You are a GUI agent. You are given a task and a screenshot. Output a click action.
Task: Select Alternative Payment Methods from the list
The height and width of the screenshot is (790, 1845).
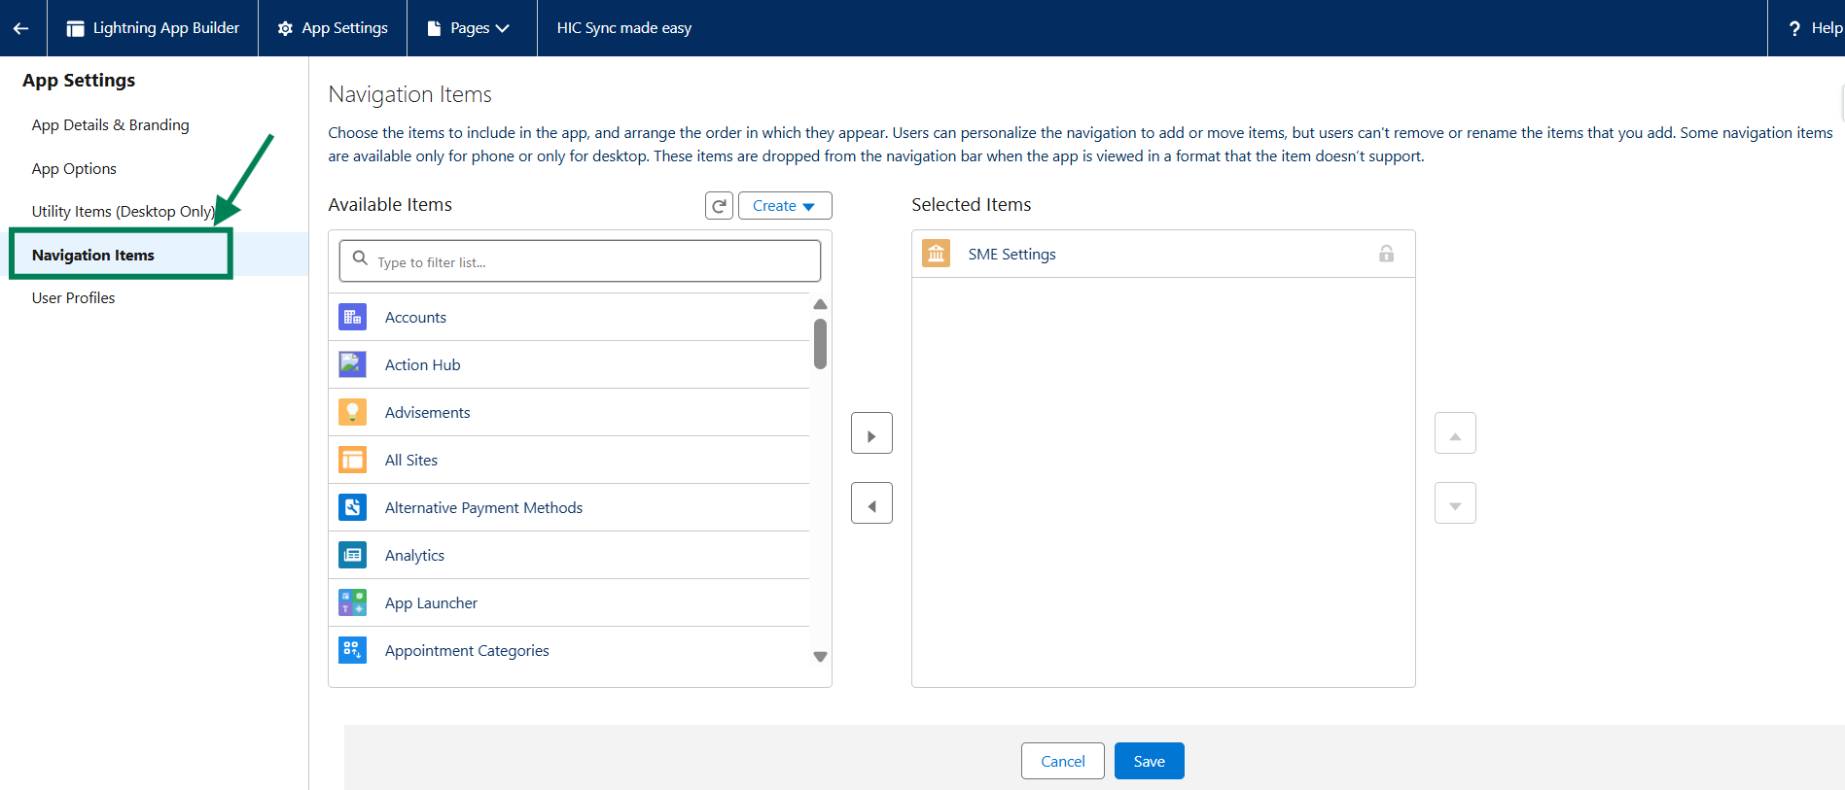click(x=483, y=507)
